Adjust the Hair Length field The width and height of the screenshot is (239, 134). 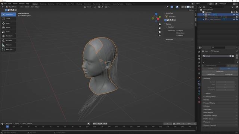tap(225, 87)
